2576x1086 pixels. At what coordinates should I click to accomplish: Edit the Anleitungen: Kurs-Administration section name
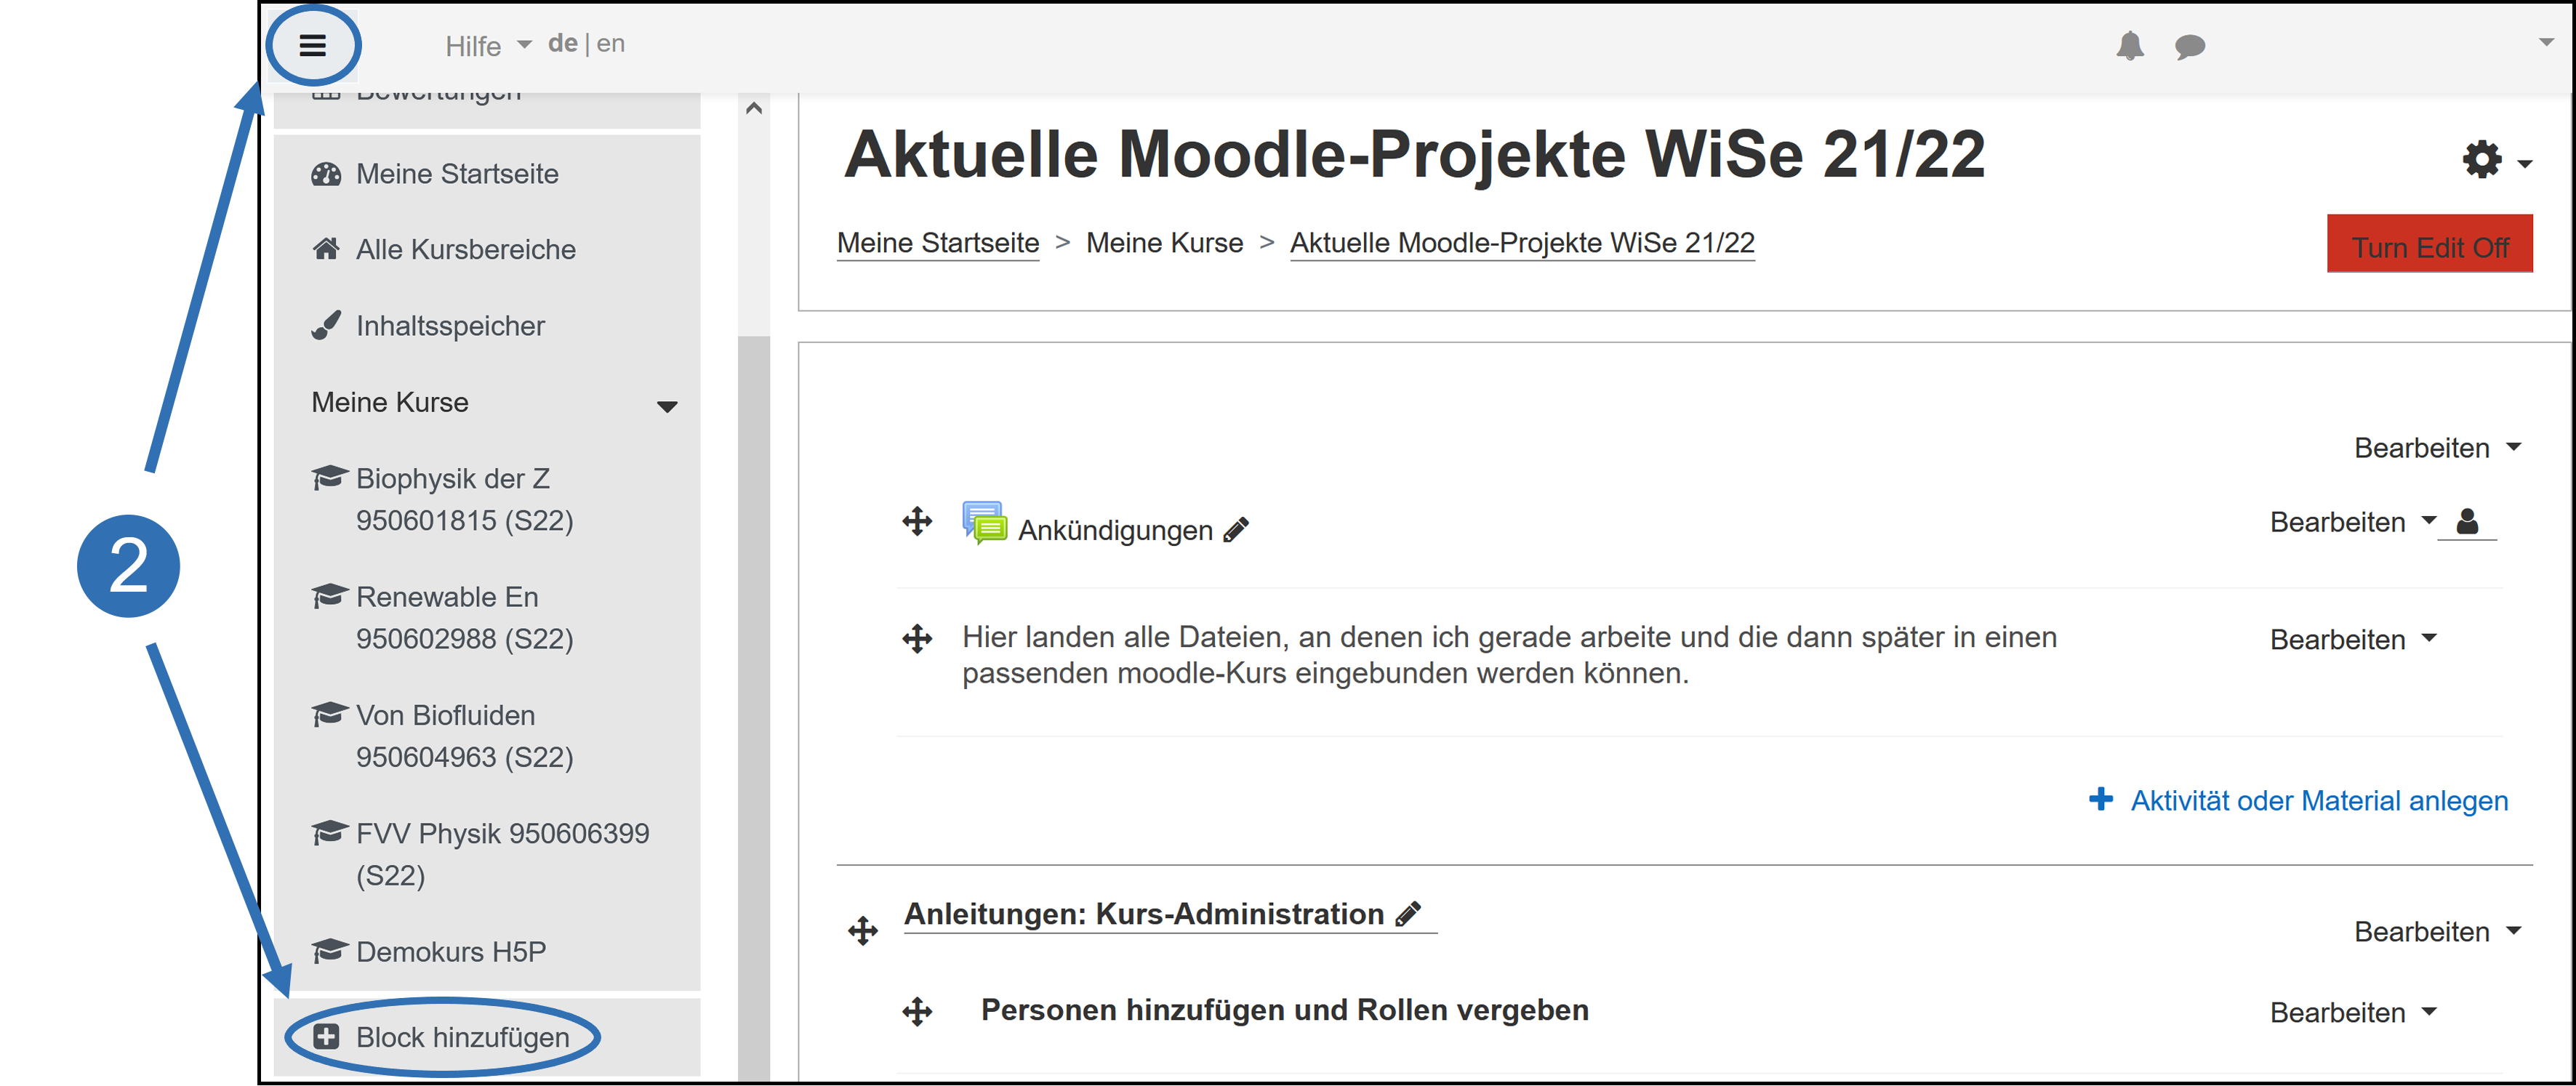point(1408,913)
